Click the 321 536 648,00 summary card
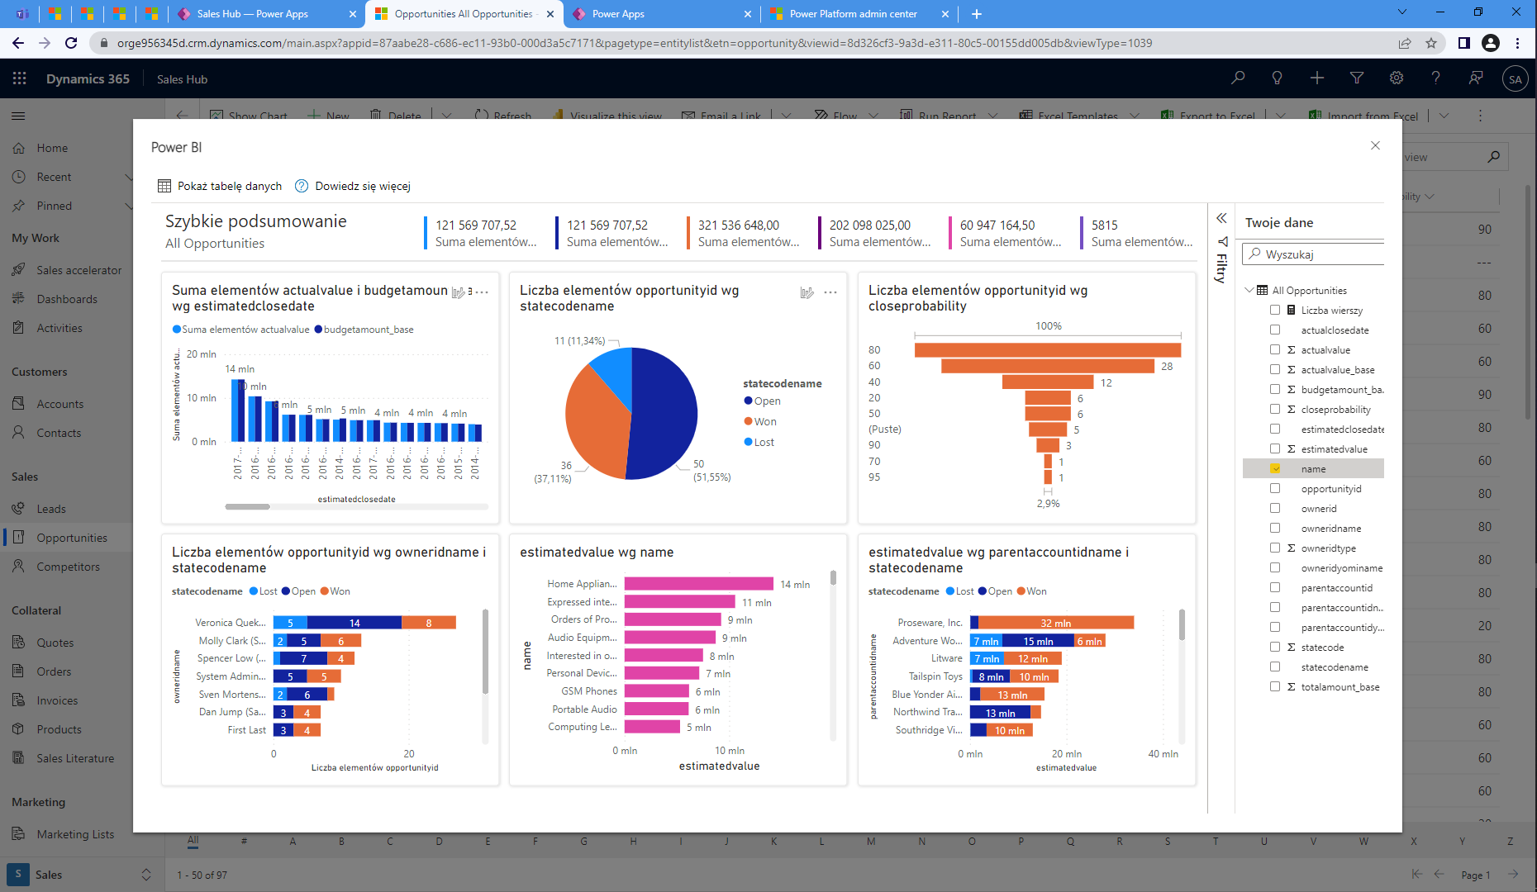The width and height of the screenshot is (1537, 892). pos(743,233)
